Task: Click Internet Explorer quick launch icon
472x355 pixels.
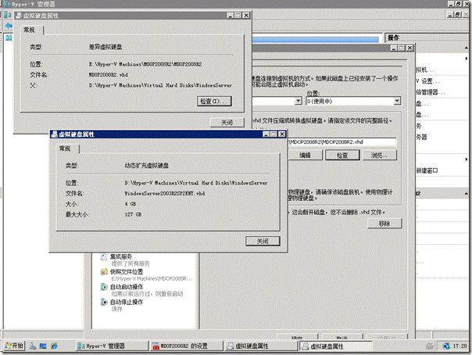Action: pos(54,346)
